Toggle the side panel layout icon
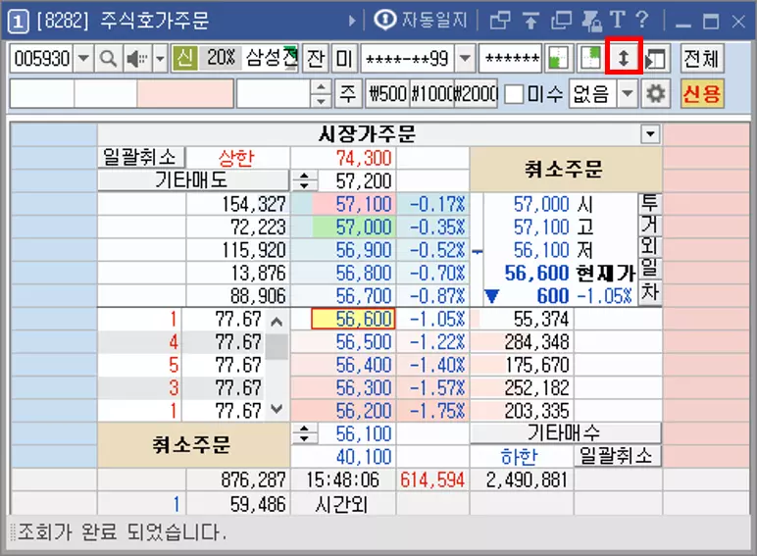This screenshot has width=757, height=556. pyautogui.click(x=656, y=59)
